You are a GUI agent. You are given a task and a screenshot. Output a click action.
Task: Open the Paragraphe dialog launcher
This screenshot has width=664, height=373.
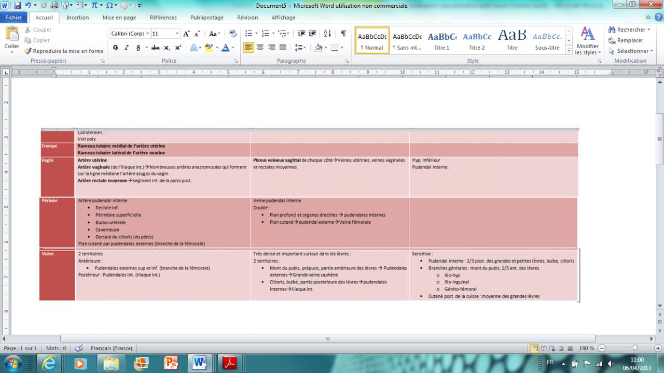[347, 61]
